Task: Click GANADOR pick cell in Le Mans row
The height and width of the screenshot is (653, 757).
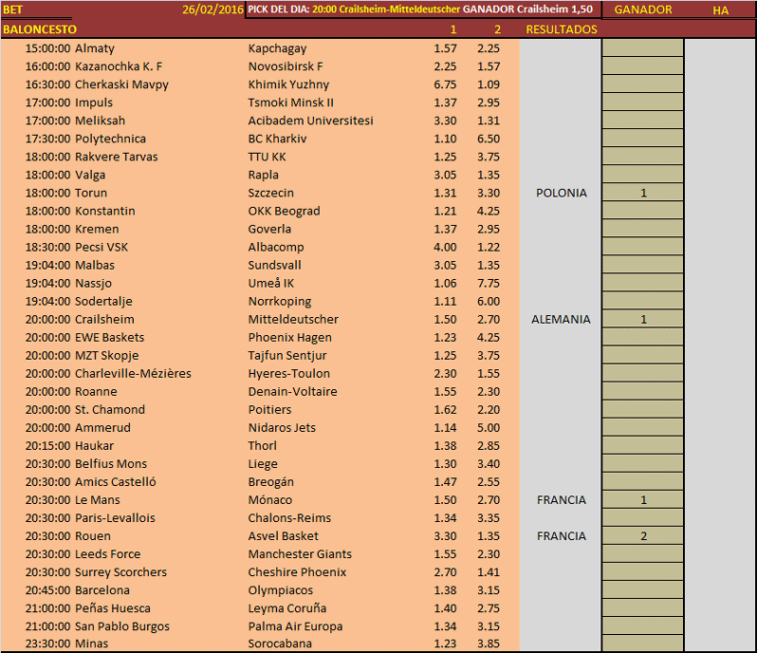Action: pos(643,500)
